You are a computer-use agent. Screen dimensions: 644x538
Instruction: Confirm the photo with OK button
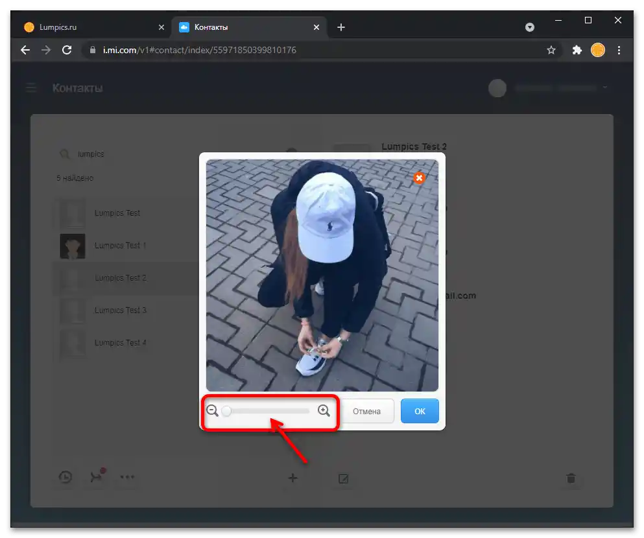tap(420, 411)
